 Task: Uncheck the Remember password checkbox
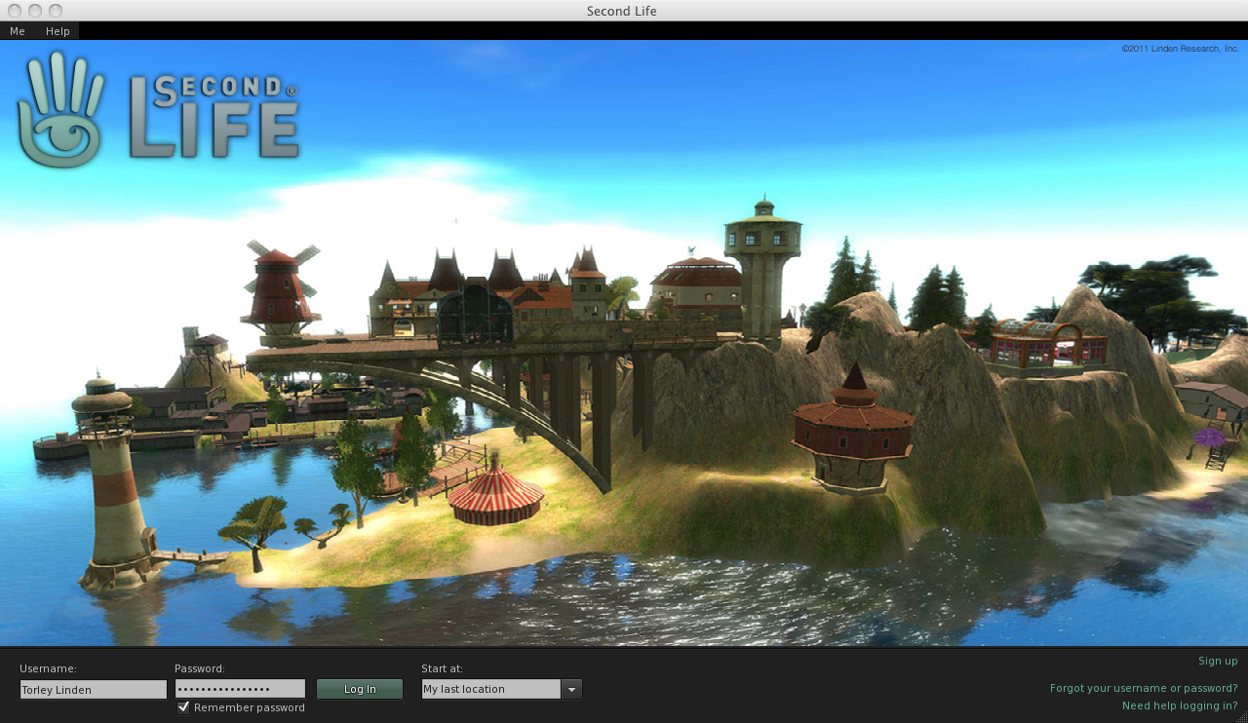[x=183, y=707]
